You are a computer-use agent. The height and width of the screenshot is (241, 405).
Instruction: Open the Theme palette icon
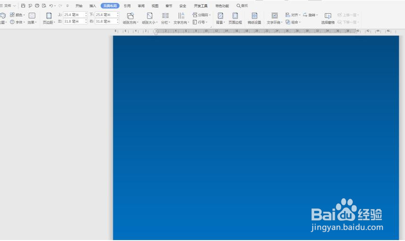point(3,16)
